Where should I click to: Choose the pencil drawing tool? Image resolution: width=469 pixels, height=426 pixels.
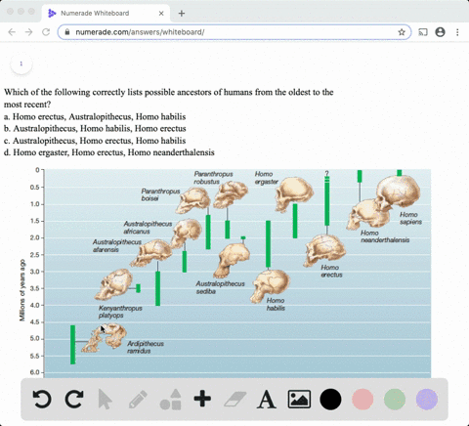138,400
